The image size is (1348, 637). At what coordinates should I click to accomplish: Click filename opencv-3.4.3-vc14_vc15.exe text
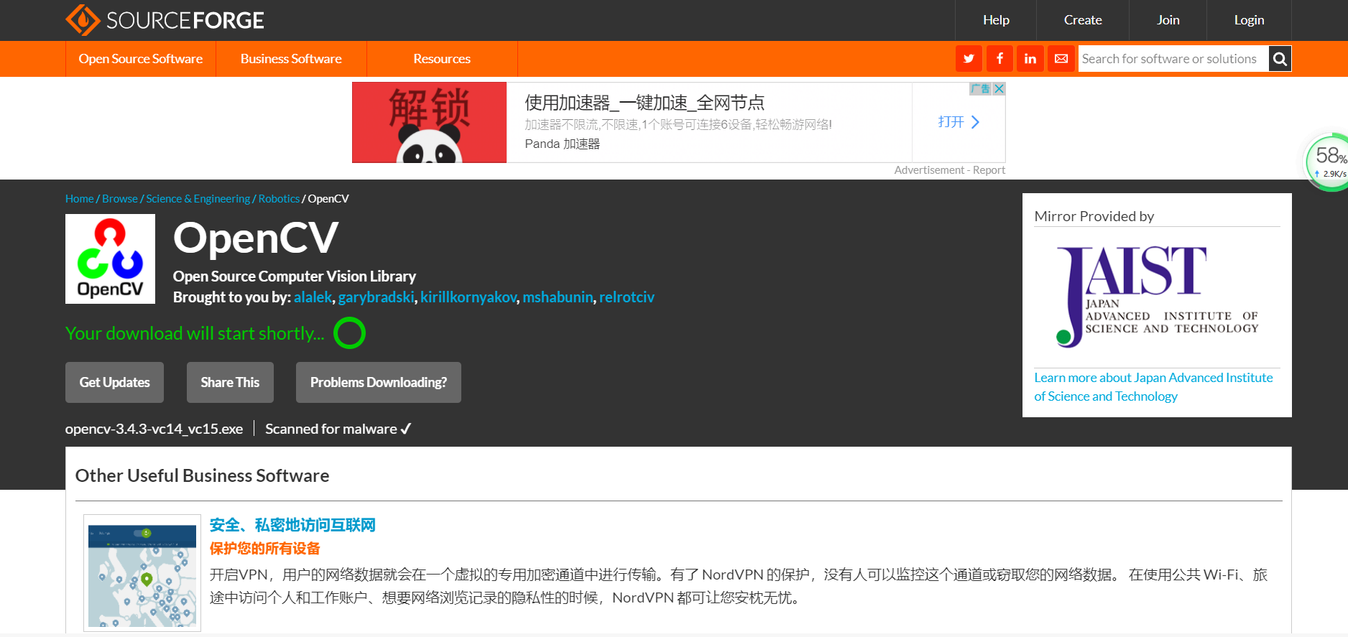click(154, 429)
